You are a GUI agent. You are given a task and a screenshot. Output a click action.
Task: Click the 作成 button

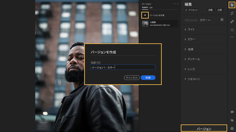pos(148,78)
